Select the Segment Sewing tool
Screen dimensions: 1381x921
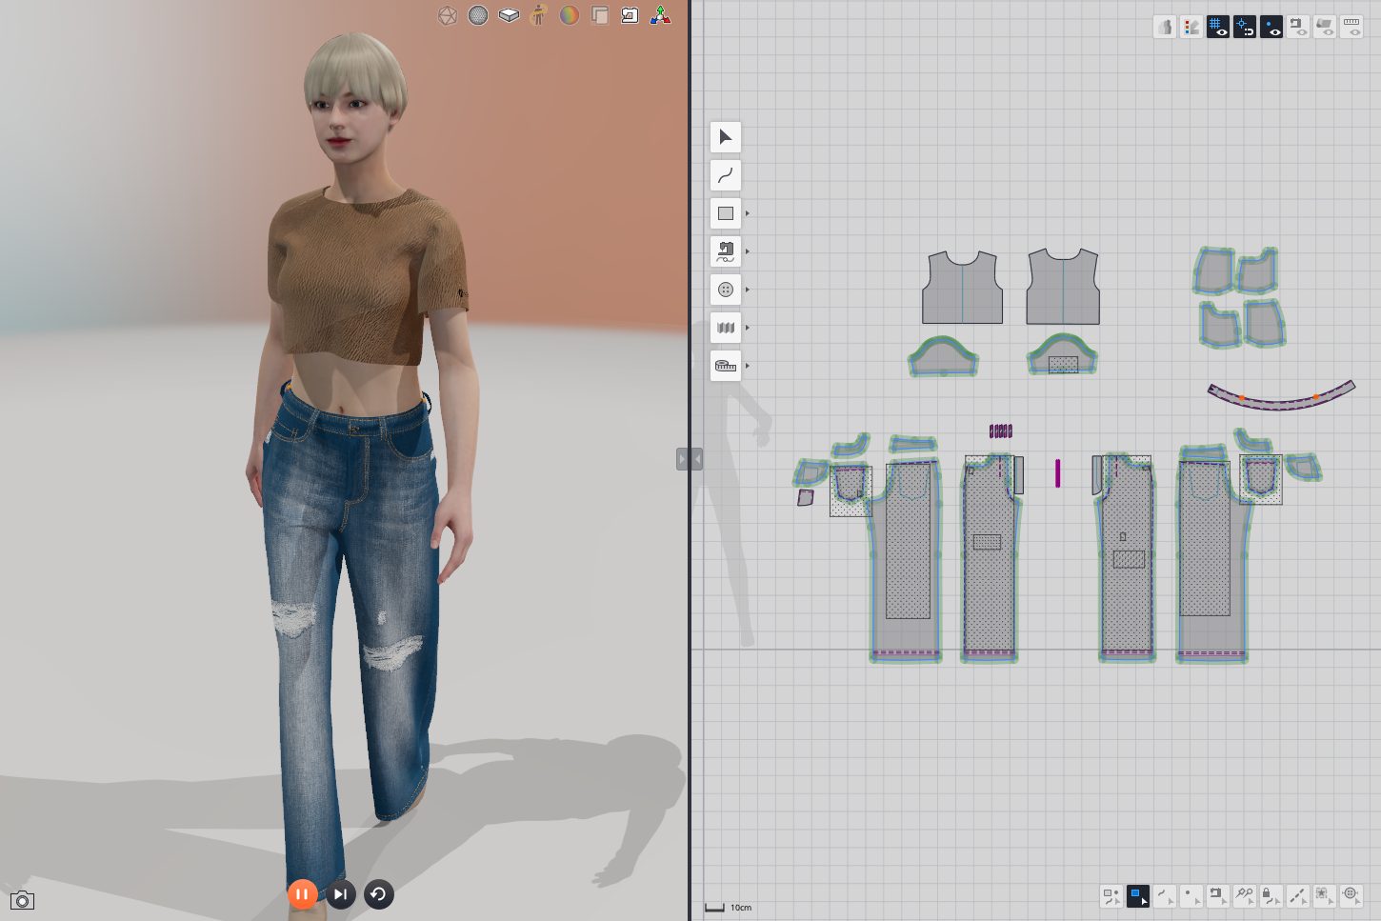click(725, 250)
